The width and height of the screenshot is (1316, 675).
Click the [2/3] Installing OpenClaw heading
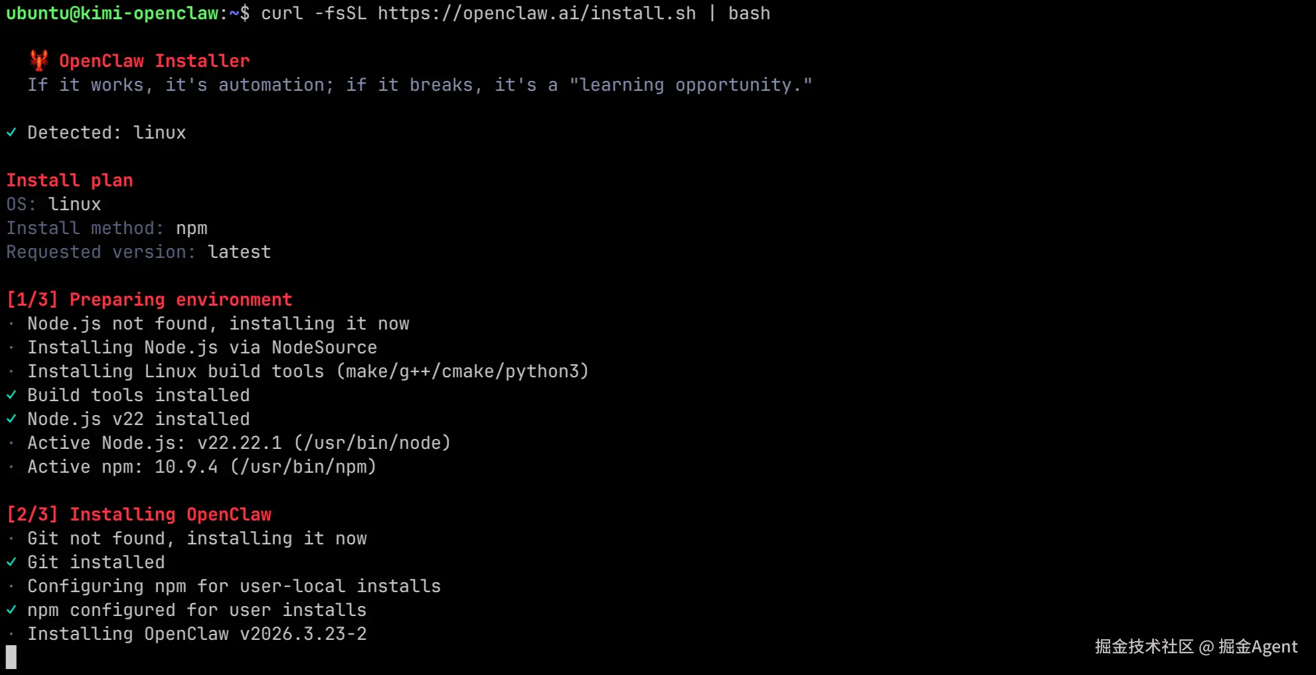139,515
